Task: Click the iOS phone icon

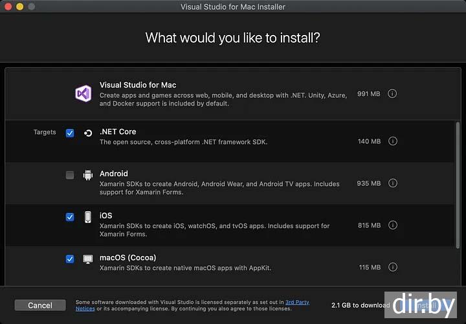Action: coord(88,217)
